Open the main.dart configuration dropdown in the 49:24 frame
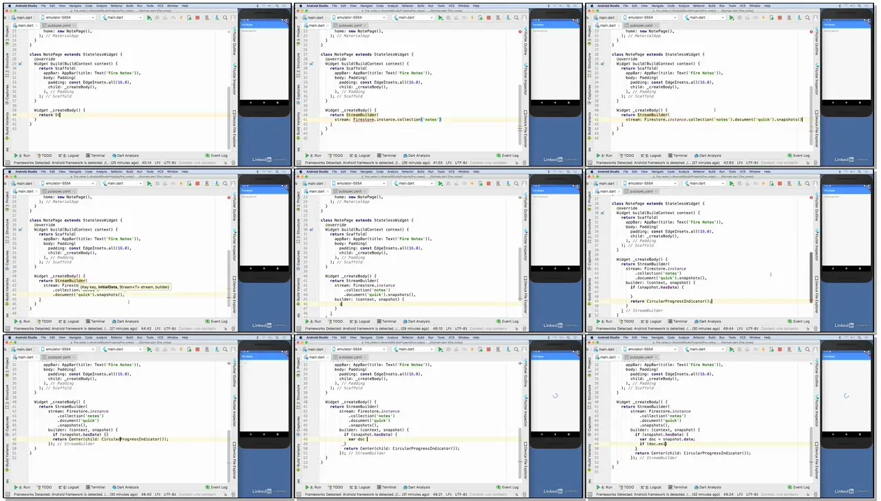 click(x=704, y=349)
